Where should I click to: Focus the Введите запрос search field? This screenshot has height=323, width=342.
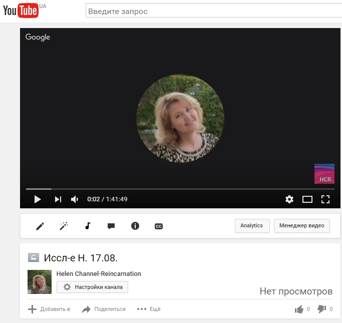(x=213, y=11)
